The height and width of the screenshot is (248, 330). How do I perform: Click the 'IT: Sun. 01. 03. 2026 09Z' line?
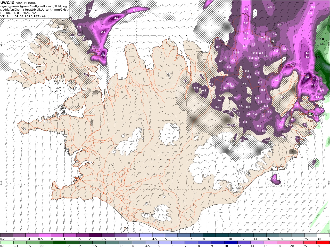[x=18, y=13]
